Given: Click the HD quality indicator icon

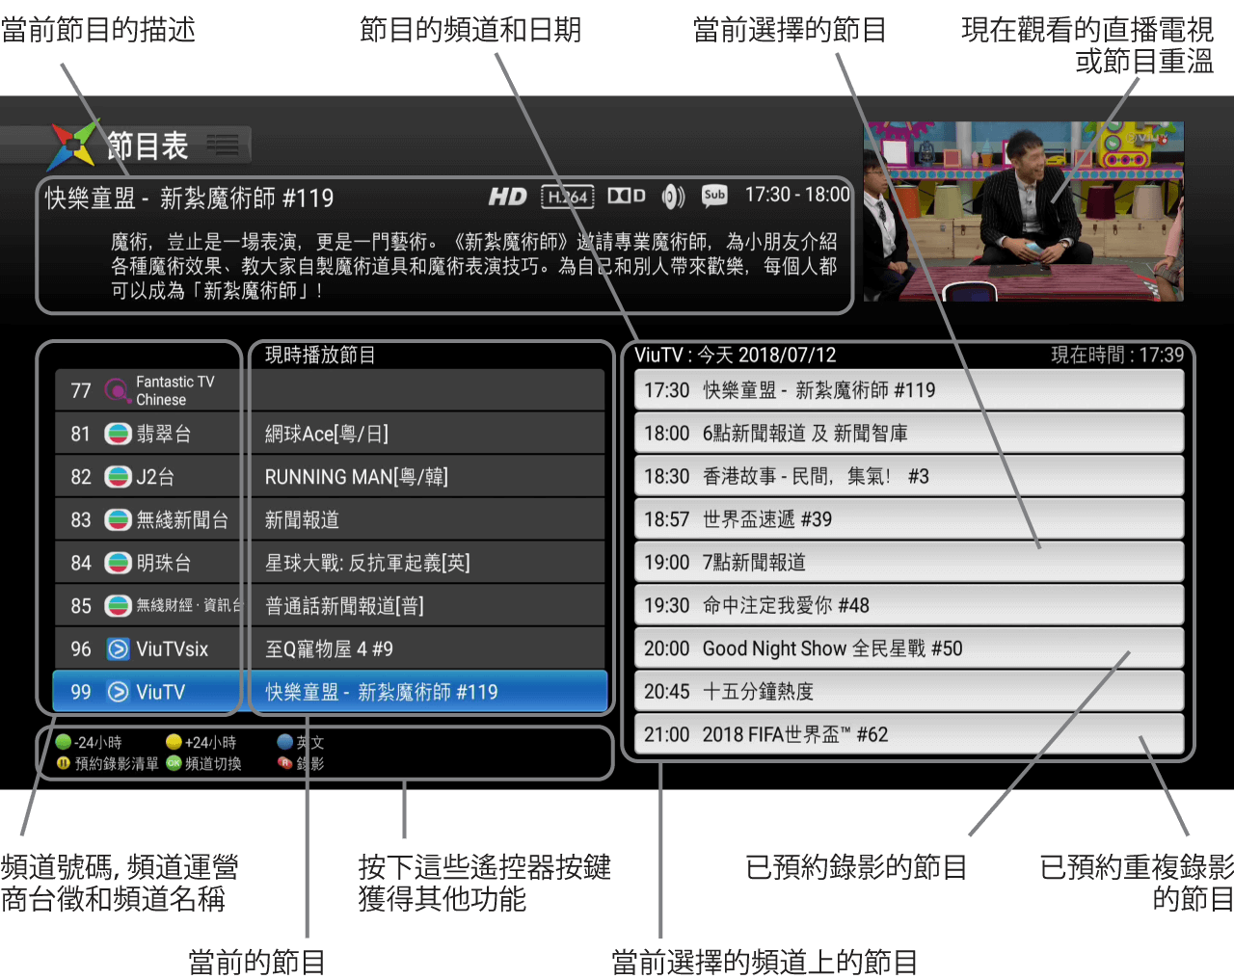Looking at the screenshot, I should tap(507, 197).
